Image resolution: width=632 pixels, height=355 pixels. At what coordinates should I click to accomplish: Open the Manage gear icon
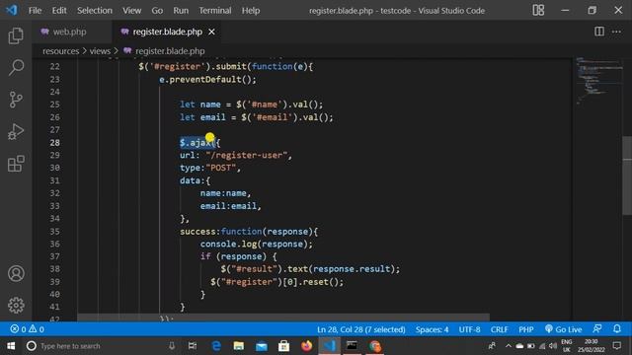coord(16,305)
